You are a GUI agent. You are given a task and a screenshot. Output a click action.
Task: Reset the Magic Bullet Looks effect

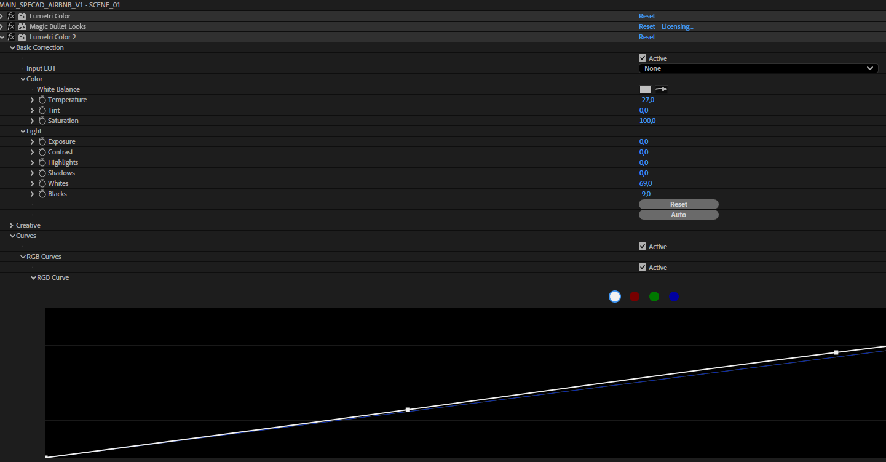point(647,26)
